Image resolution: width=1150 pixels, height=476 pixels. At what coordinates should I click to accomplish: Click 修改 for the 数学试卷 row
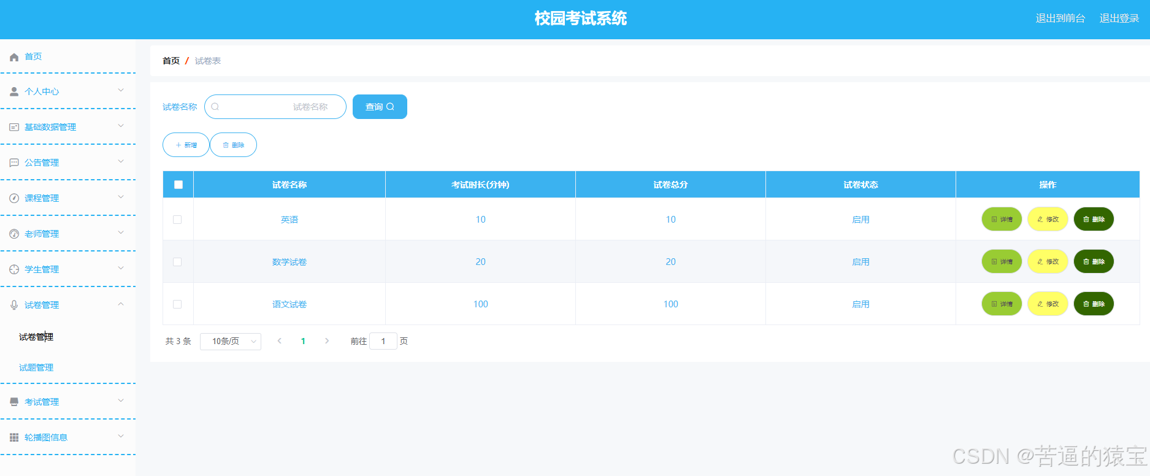1048,261
